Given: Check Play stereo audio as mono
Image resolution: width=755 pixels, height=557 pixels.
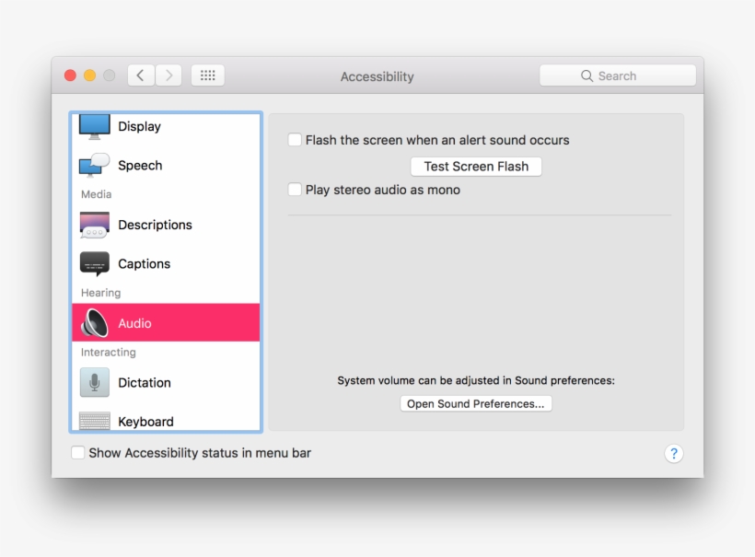Looking at the screenshot, I should pyautogui.click(x=295, y=190).
